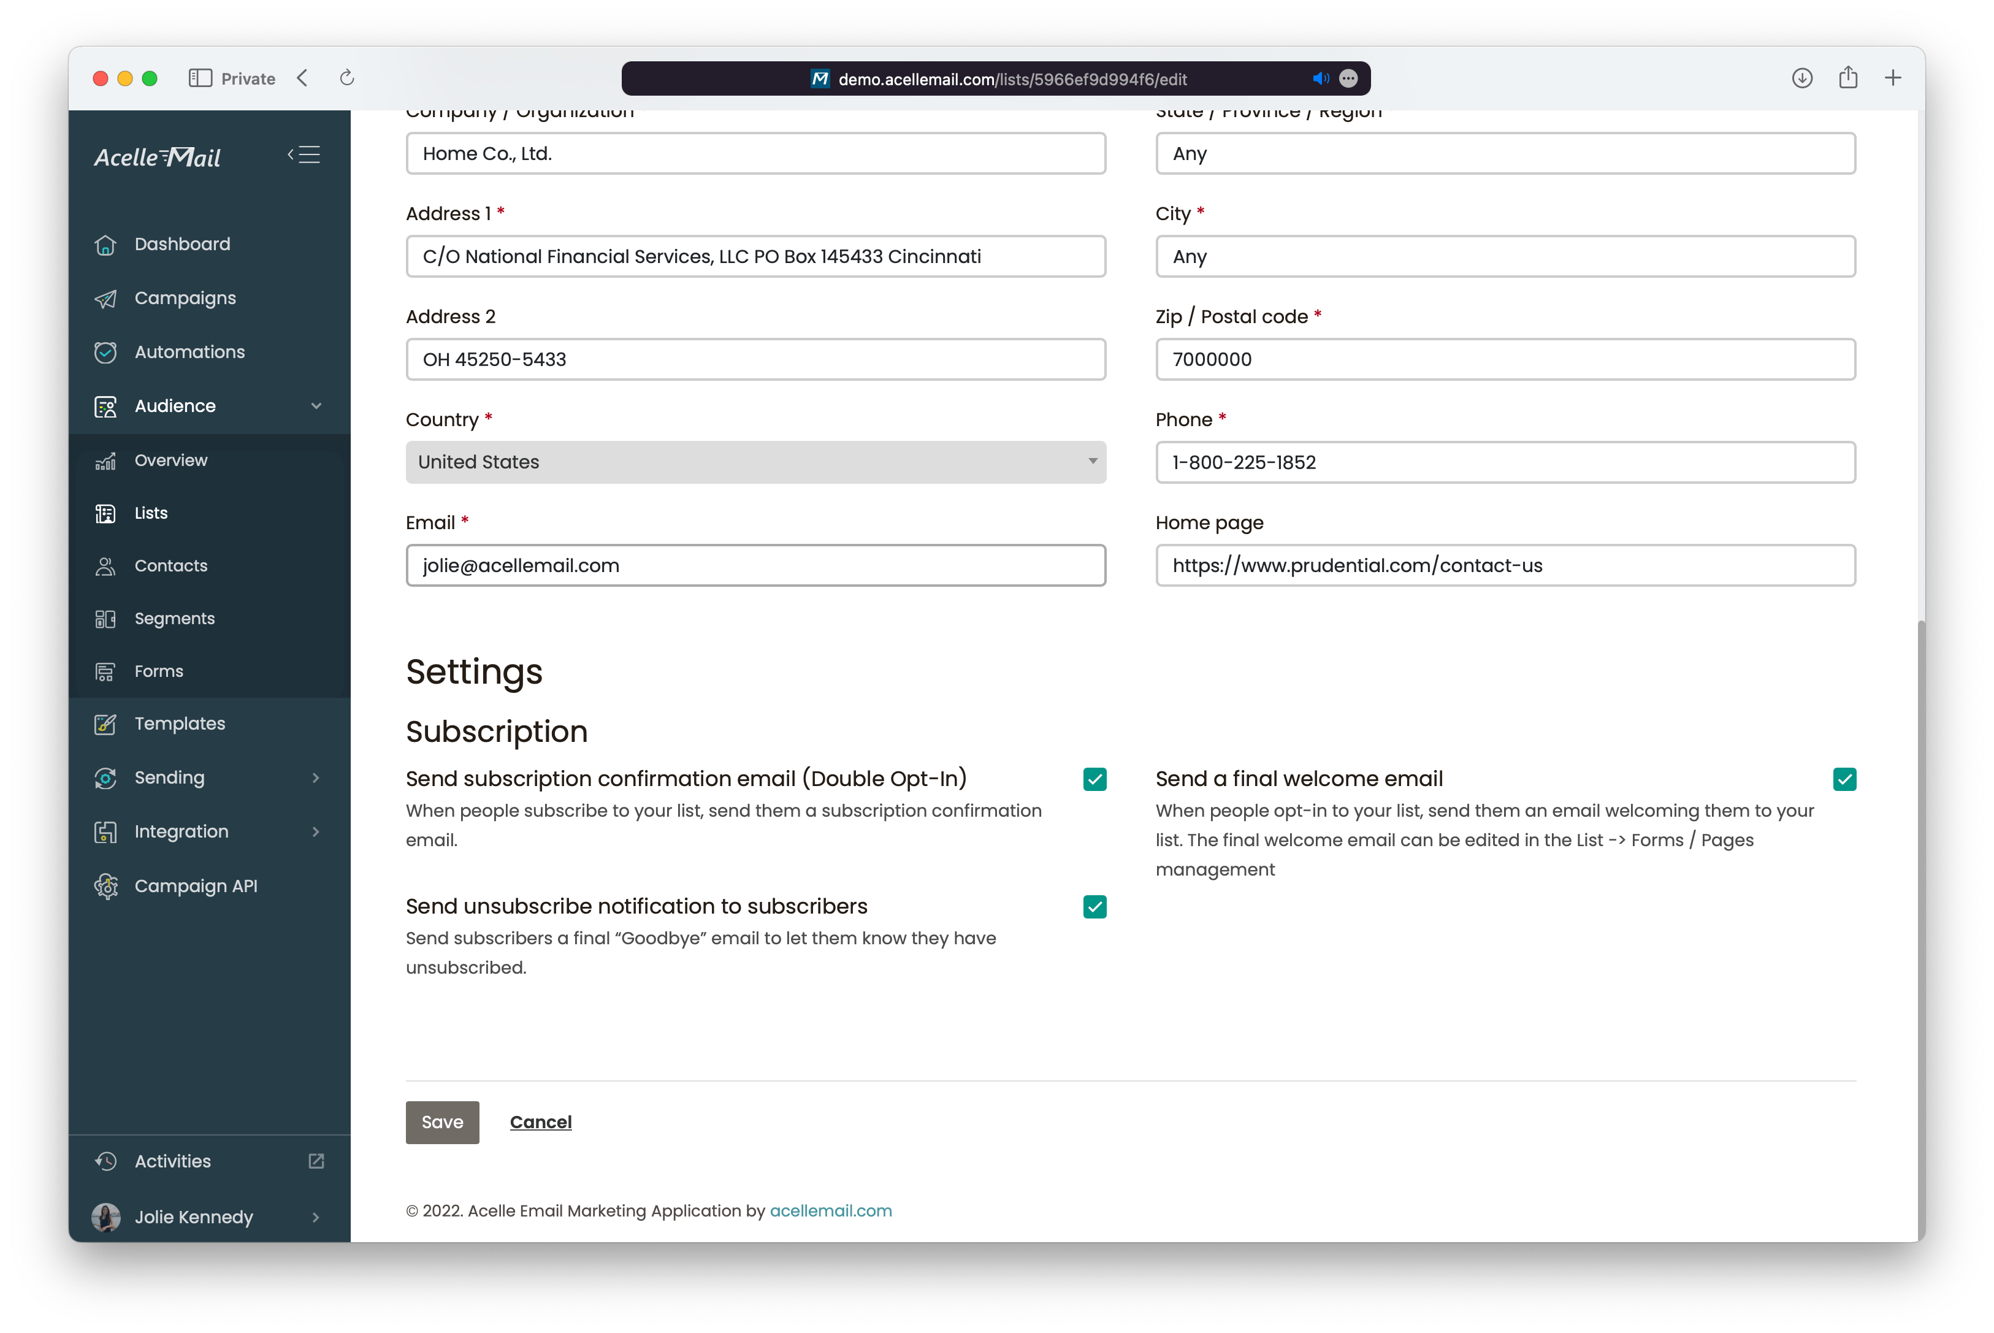The width and height of the screenshot is (1994, 1333).
Task: Click the Email input field
Action: (757, 565)
